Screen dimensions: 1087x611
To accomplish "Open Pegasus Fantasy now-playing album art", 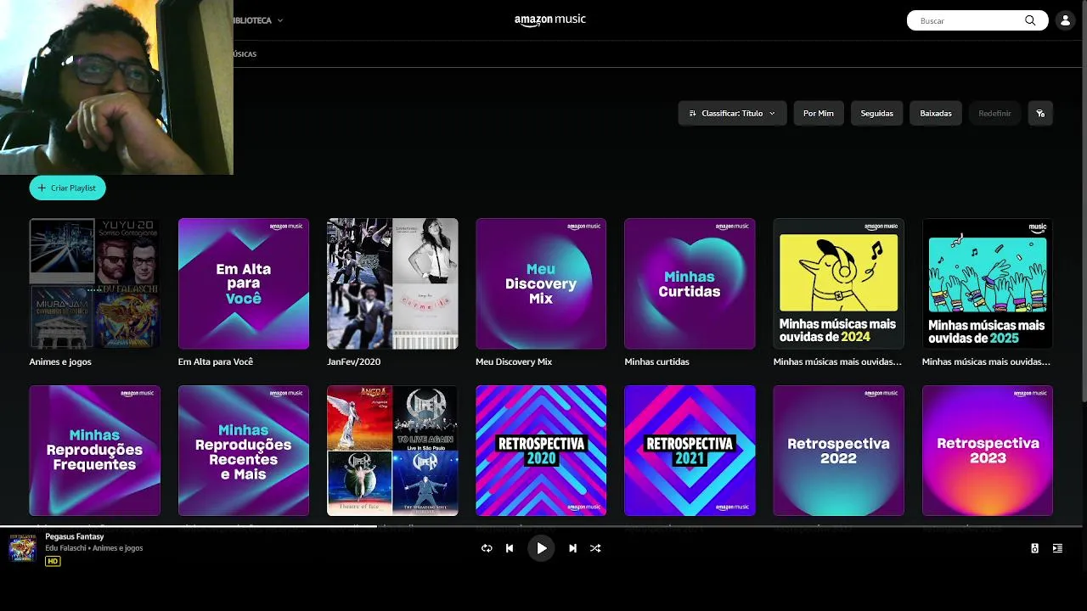I will (22, 548).
